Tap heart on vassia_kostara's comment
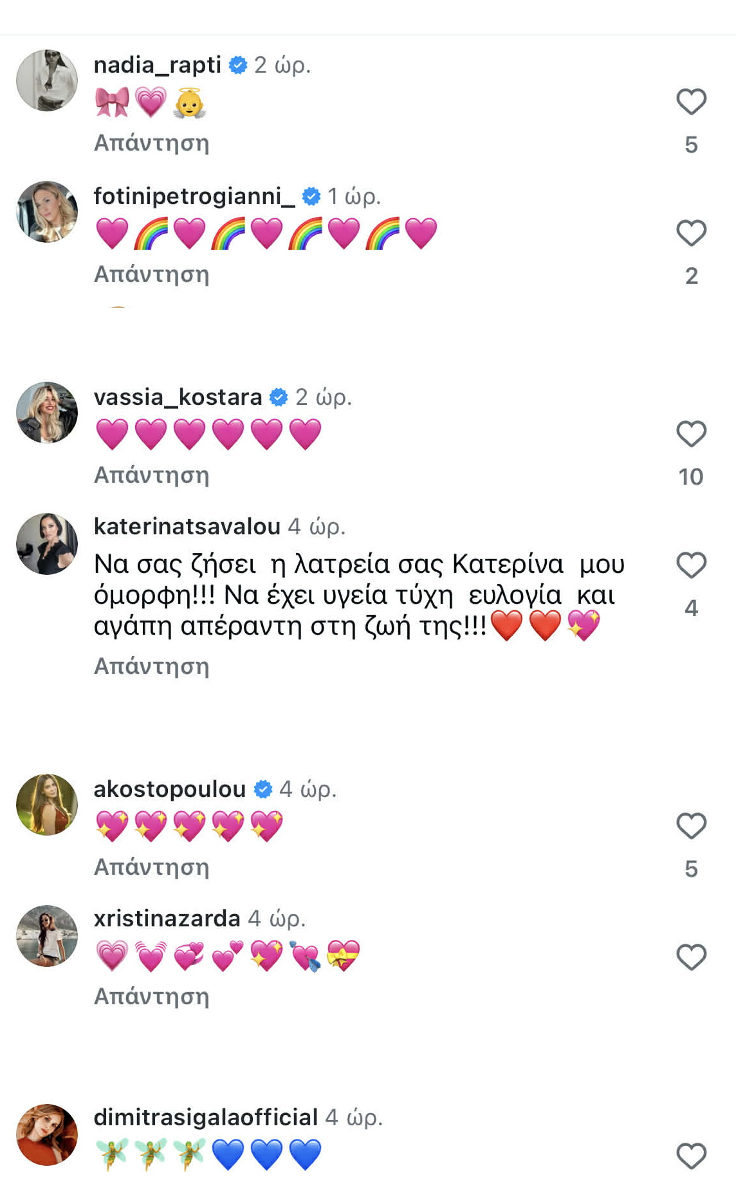Viewport: 736px width, 1180px height. click(691, 434)
